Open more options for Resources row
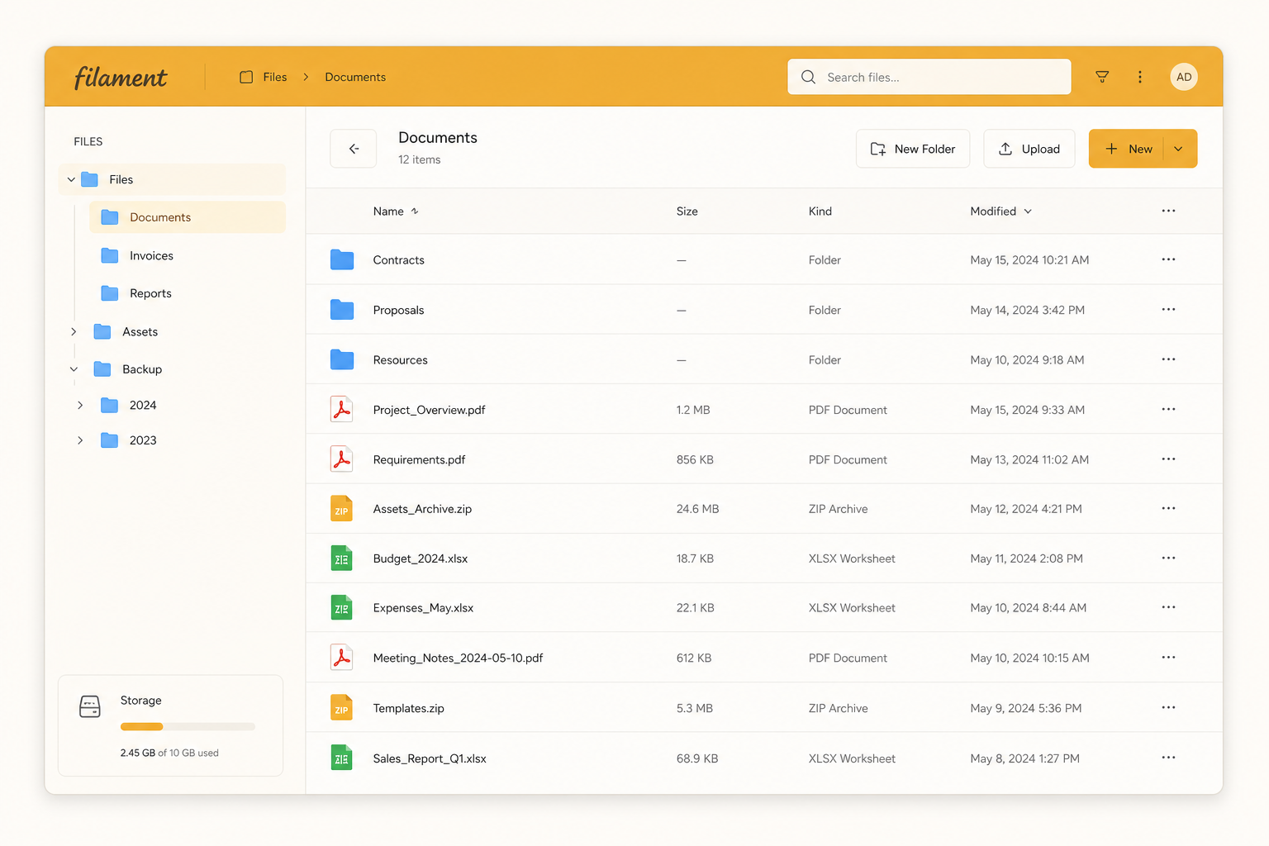 point(1168,359)
